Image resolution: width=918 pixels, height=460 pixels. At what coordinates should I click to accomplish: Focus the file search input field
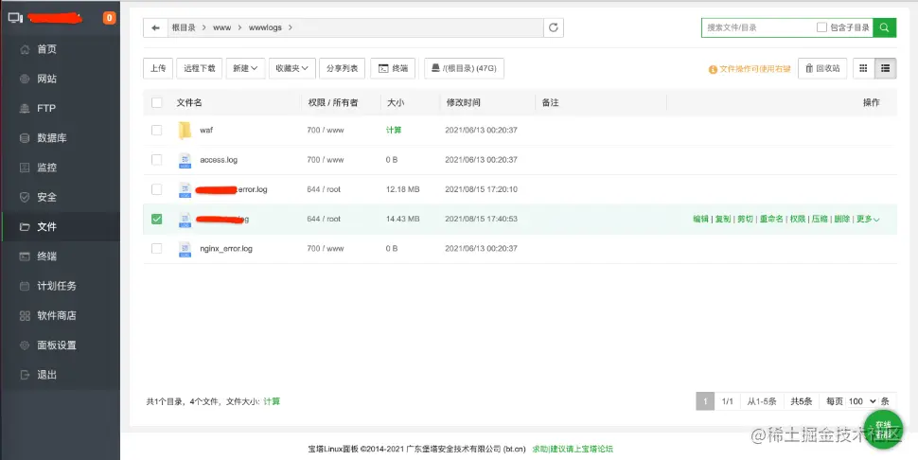coord(759,27)
